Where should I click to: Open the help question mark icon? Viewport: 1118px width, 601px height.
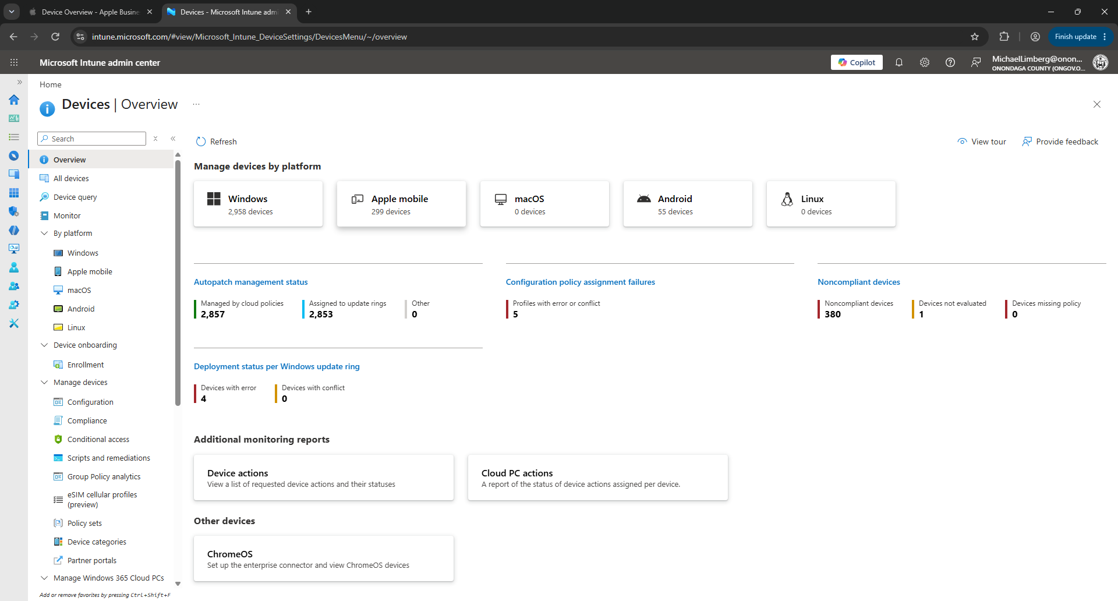coord(950,62)
